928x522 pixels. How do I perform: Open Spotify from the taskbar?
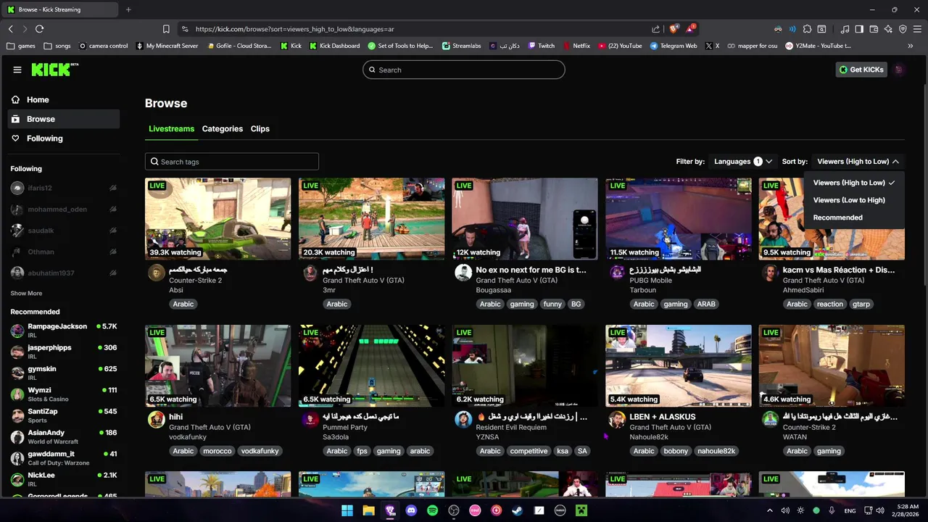tap(433, 510)
